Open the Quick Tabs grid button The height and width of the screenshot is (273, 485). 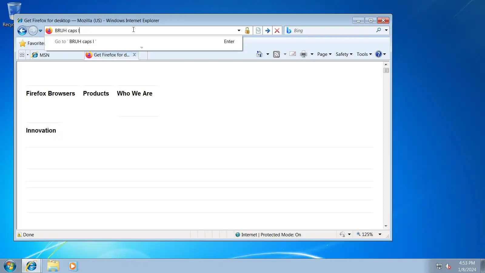(x=22, y=55)
